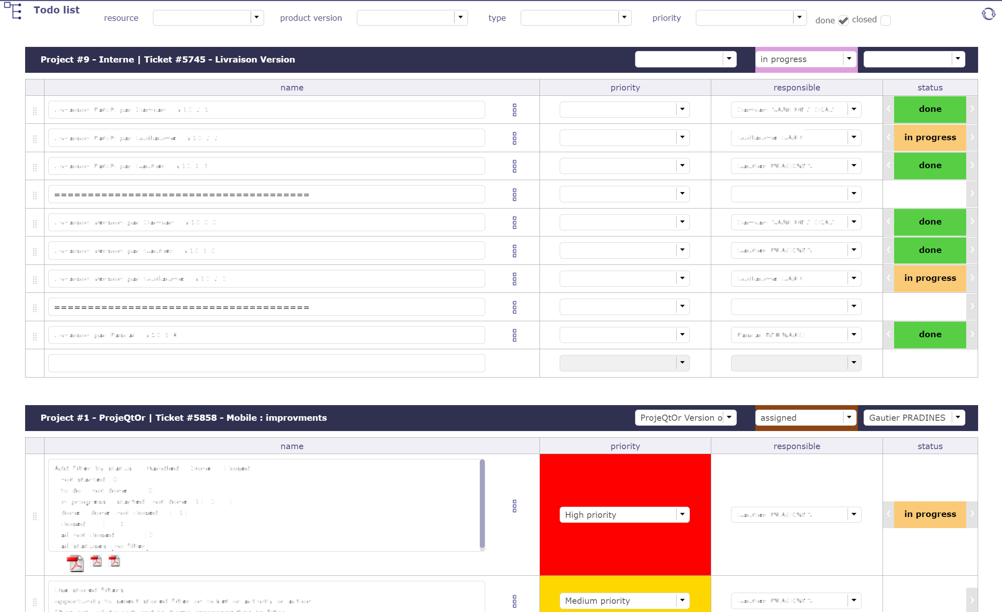Open the third PDF attachment icon
The width and height of the screenshot is (1002, 612).
click(114, 561)
